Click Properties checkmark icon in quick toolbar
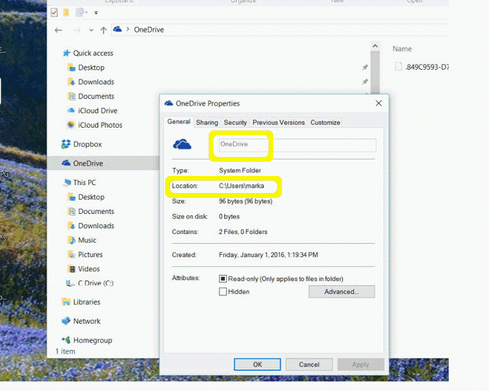The image size is (489, 391). (54, 12)
